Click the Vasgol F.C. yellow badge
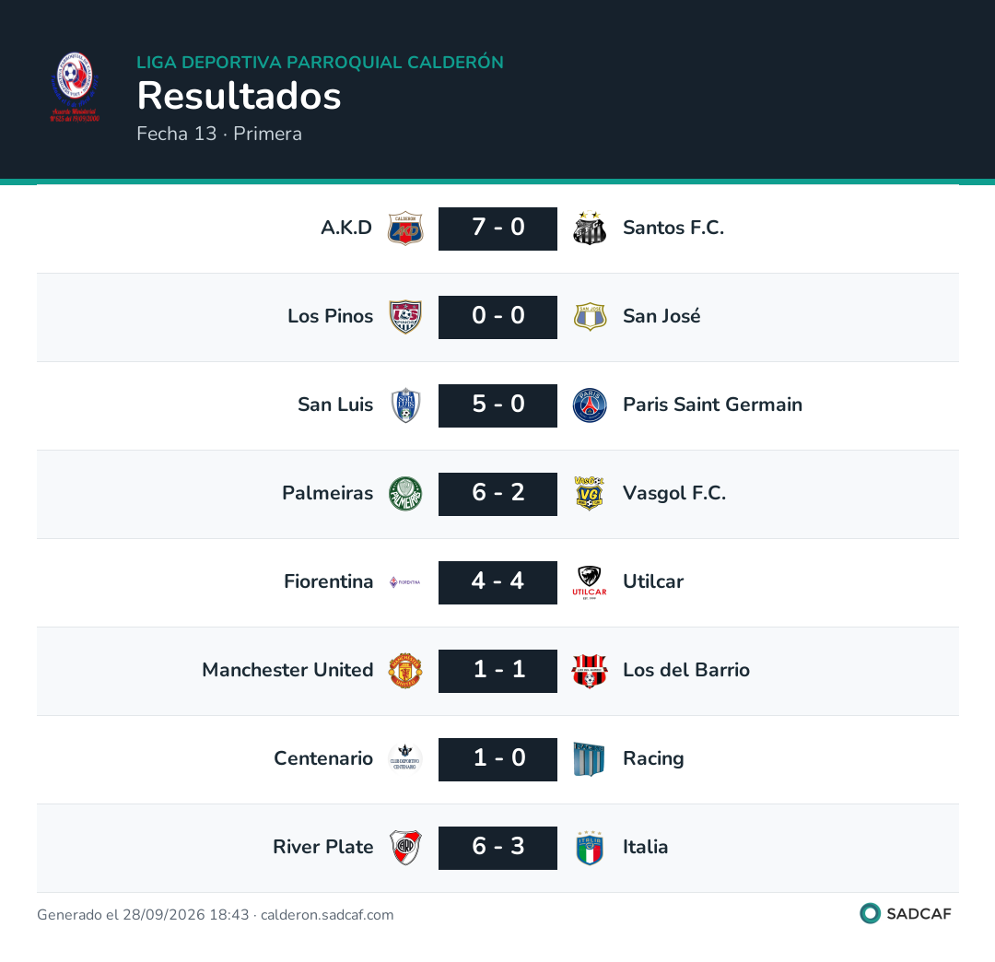The width and height of the screenshot is (995, 962). coord(590,494)
